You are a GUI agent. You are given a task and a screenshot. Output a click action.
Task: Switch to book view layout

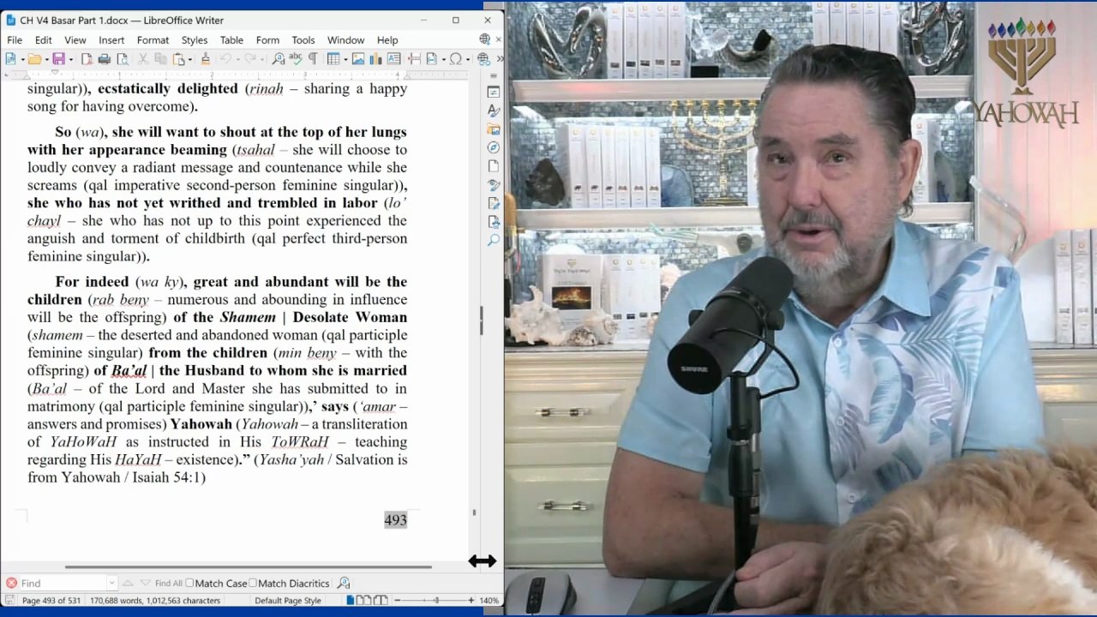(x=381, y=600)
